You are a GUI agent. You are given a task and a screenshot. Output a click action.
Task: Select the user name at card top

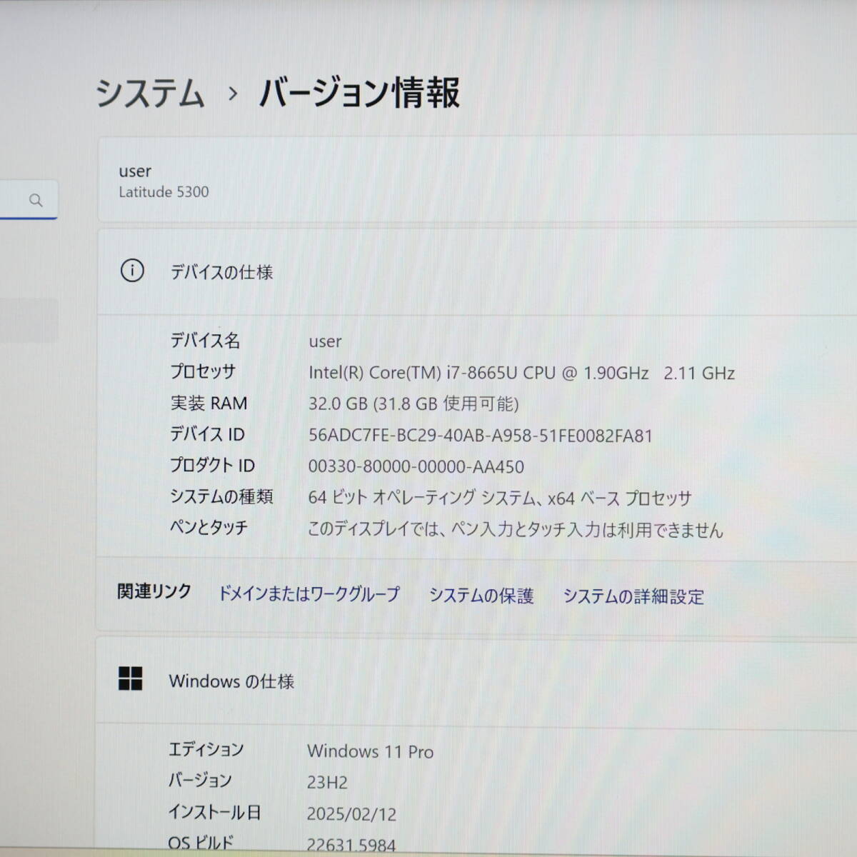135,171
